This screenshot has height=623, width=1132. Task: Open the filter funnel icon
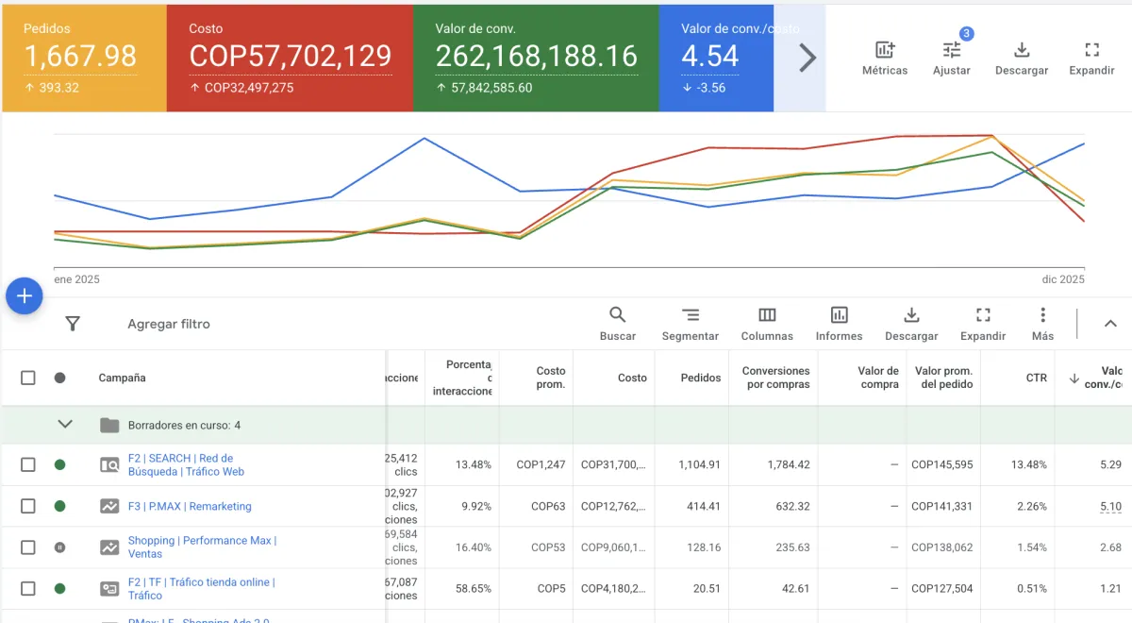click(x=73, y=324)
